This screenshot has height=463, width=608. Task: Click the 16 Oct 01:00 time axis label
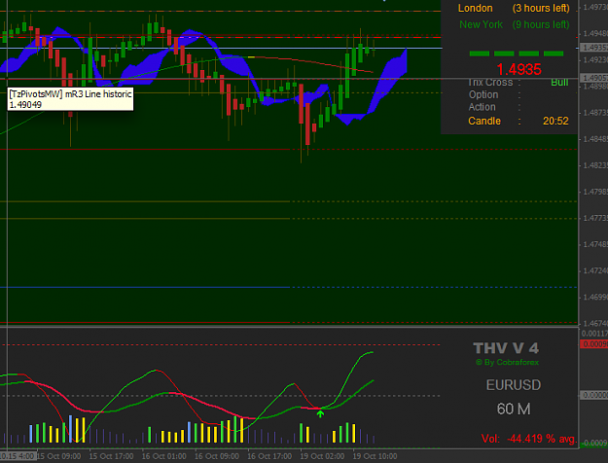point(164,456)
